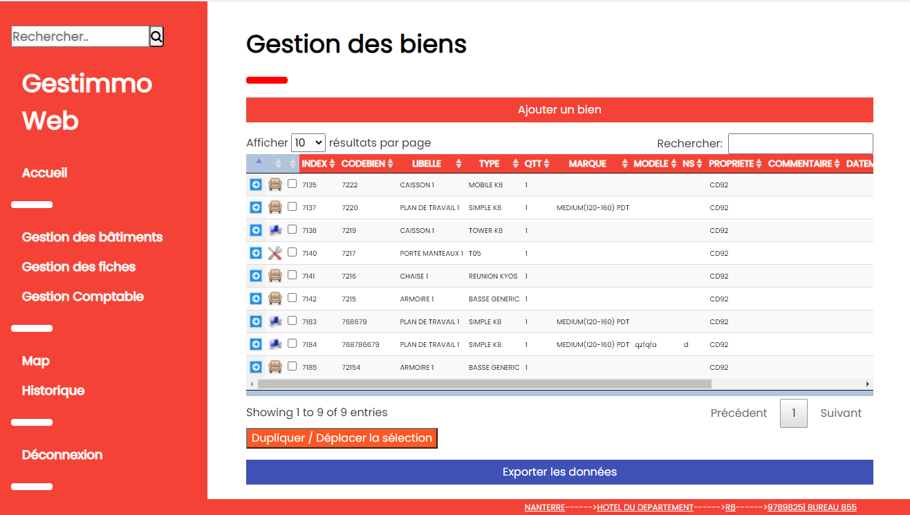The height and width of the screenshot is (515, 910).
Task: Click the magnifier search icon in sidebar
Action: tap(156, 37)
